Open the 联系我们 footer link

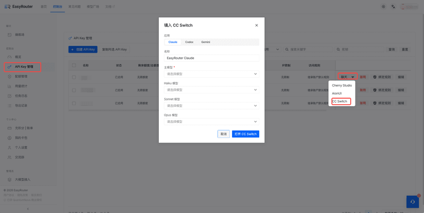coord(36,195)
